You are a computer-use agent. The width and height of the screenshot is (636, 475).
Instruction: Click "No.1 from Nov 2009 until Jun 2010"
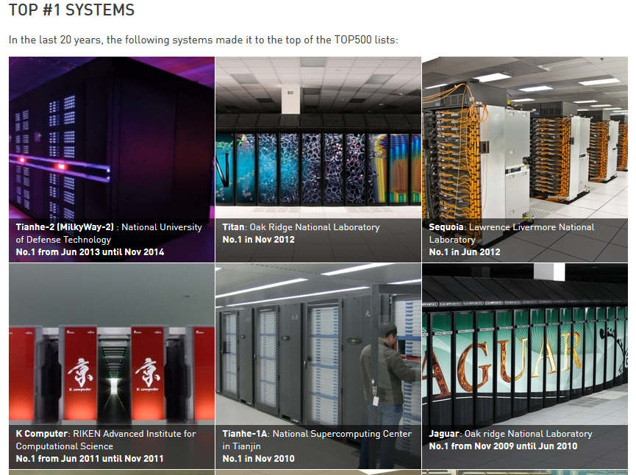point(503,446)
